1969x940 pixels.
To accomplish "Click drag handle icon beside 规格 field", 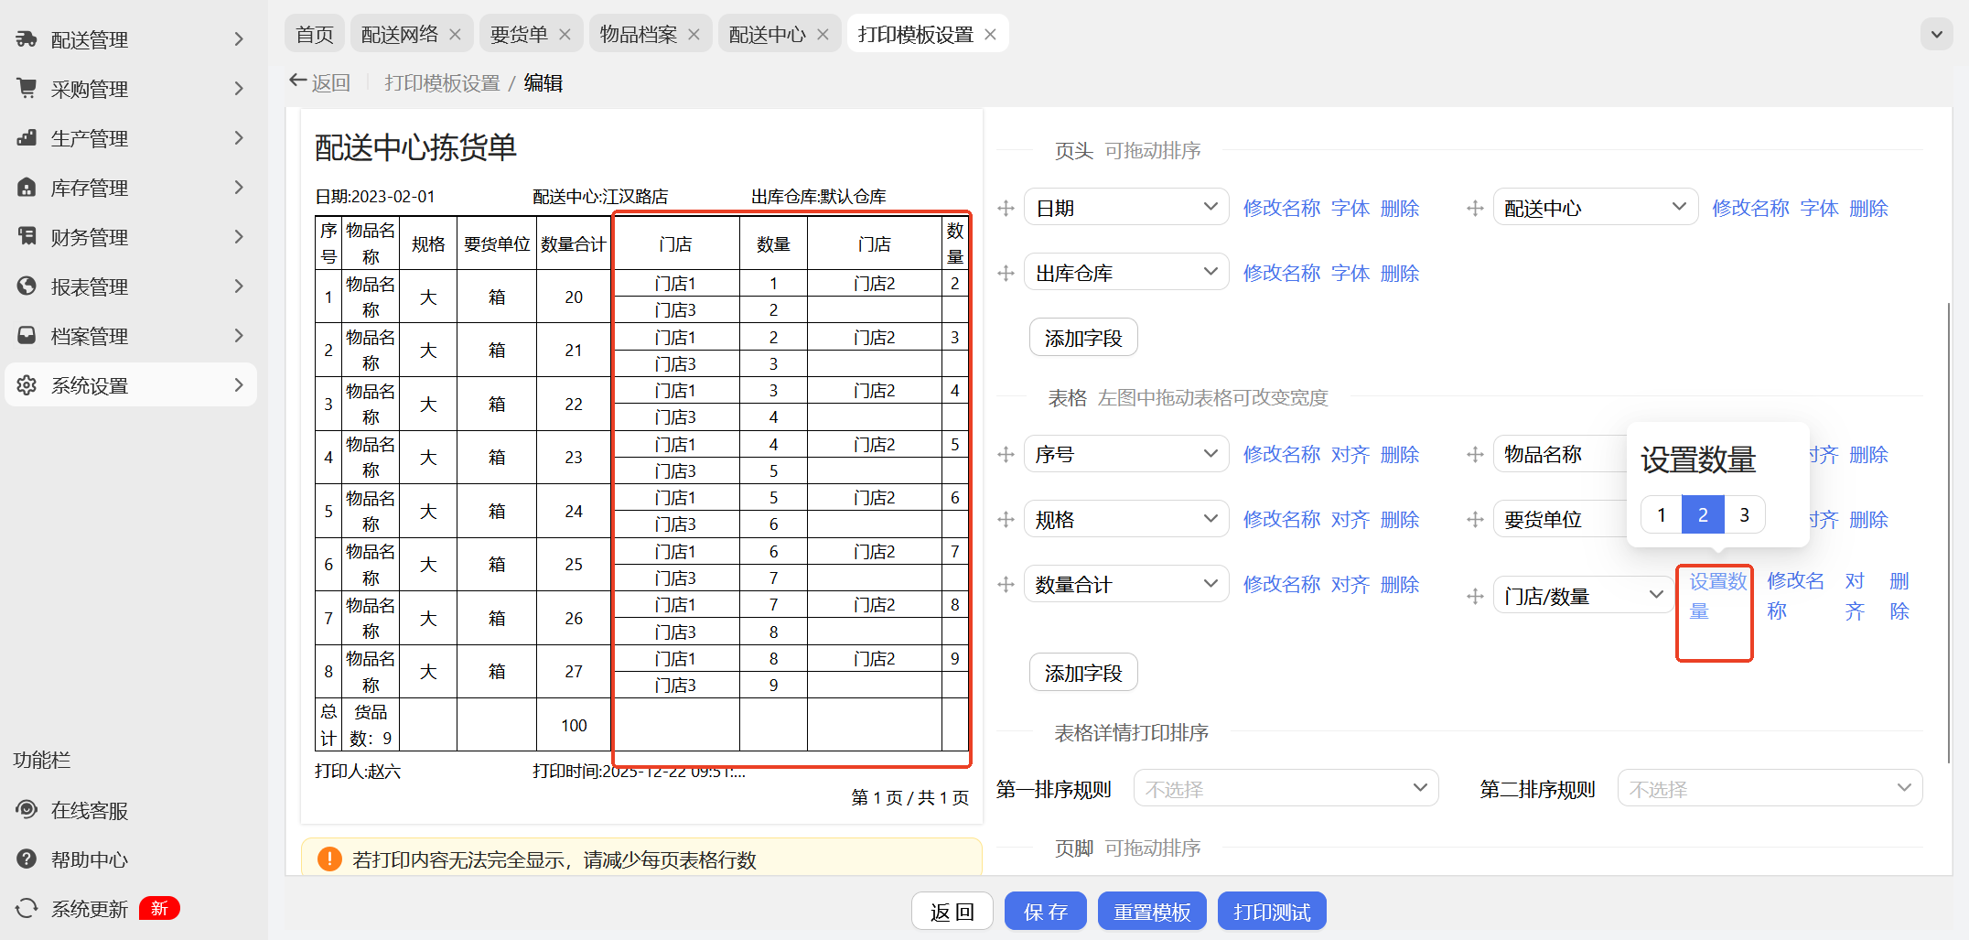I will [x=1006, y=520].
